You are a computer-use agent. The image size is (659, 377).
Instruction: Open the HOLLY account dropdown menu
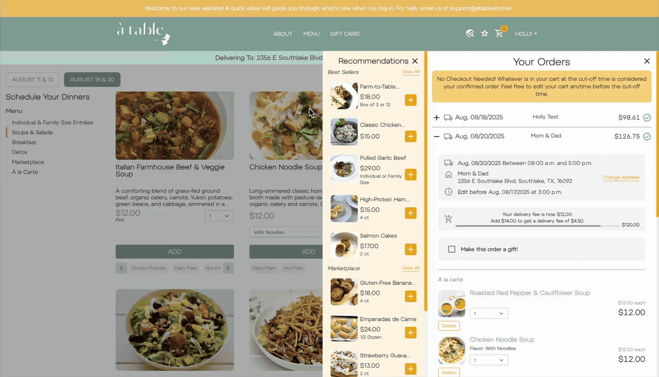(x=526, y=34)
